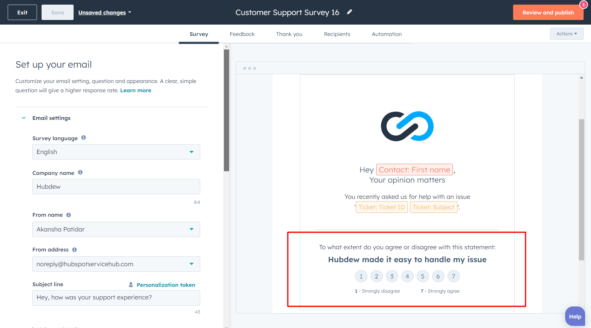Click the pencil icon to rename survey

[350, 12]
